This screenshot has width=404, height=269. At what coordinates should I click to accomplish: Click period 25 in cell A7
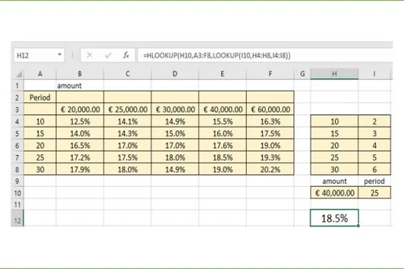tap(40, 157)
